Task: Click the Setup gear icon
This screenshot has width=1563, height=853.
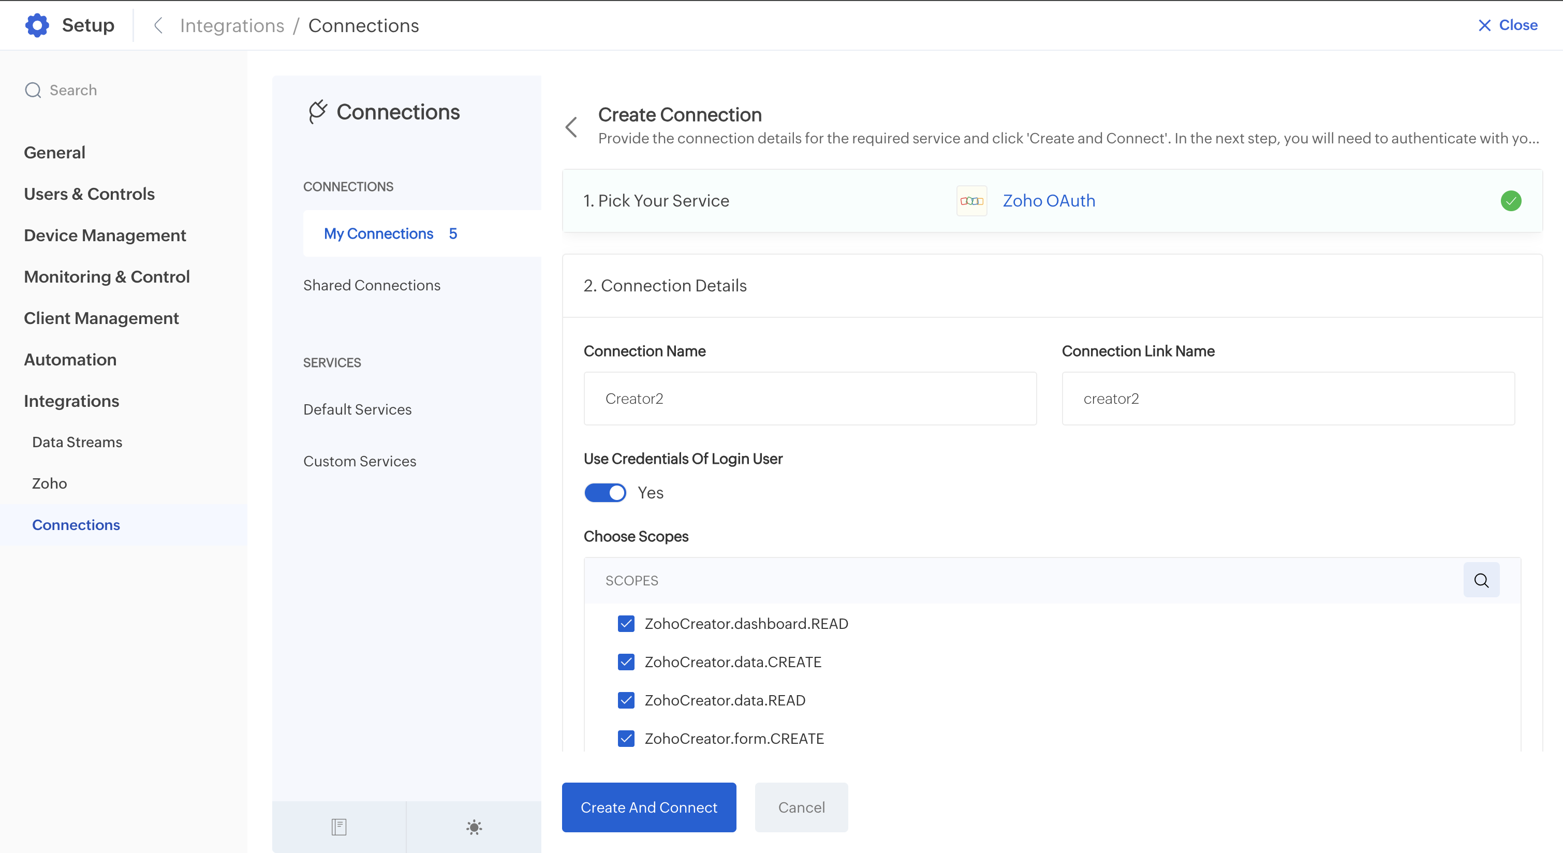Action: 37,25
